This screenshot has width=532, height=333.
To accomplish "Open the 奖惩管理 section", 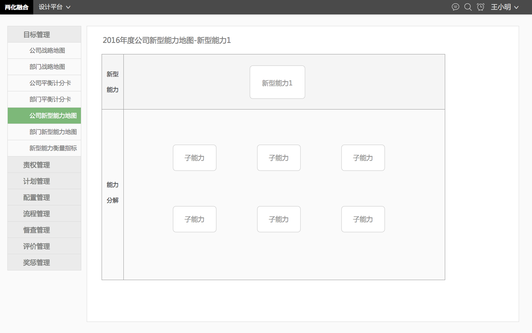I will 44,262.
